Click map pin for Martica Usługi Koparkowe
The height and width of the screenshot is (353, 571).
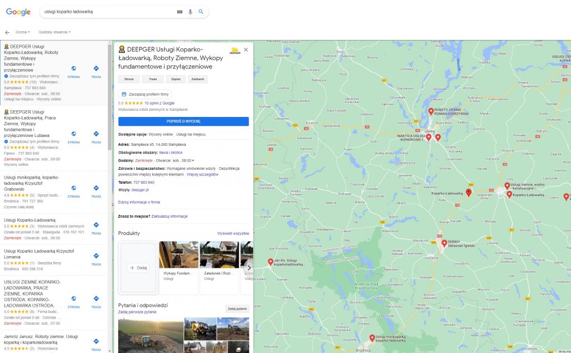429,137
